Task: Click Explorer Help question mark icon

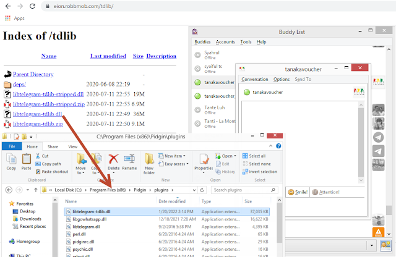Action: 278,146
